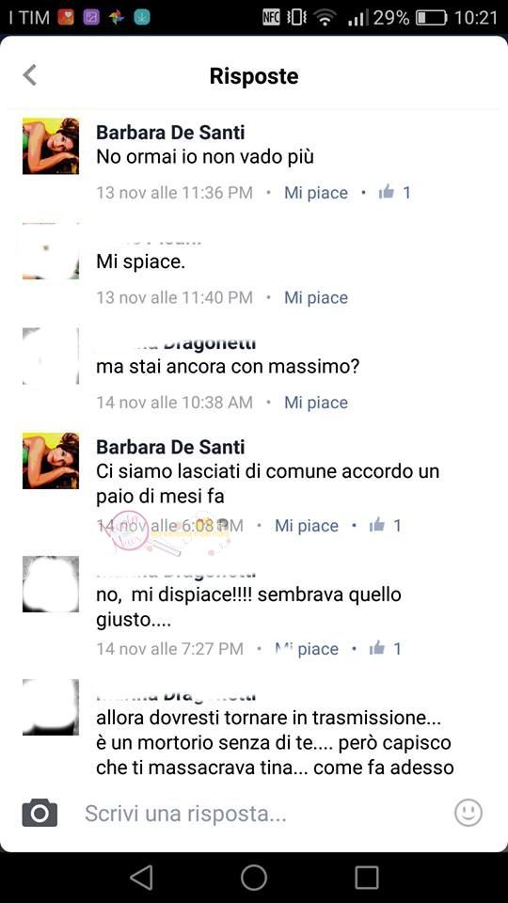Open the 'Risposte' header title

(254, 76)
